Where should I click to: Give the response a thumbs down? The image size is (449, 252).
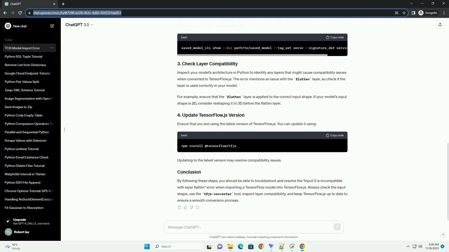pos(191,208)
